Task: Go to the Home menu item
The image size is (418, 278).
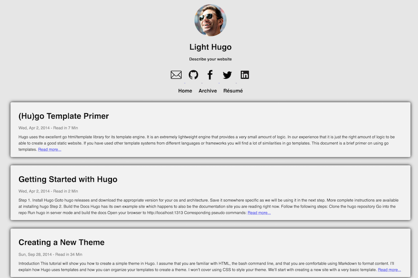Action: 185,91
